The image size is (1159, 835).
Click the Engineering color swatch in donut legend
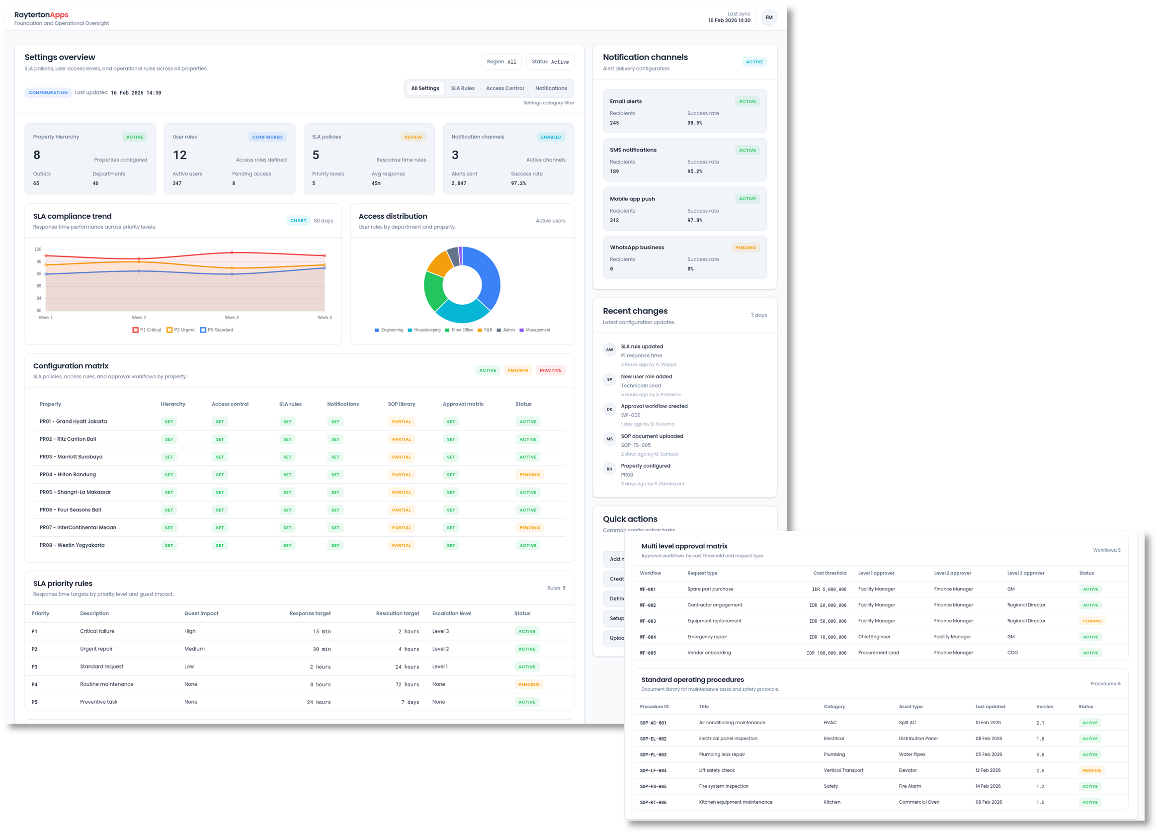coord(377,330)
